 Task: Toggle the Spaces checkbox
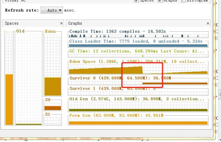[x=136, y=1]
